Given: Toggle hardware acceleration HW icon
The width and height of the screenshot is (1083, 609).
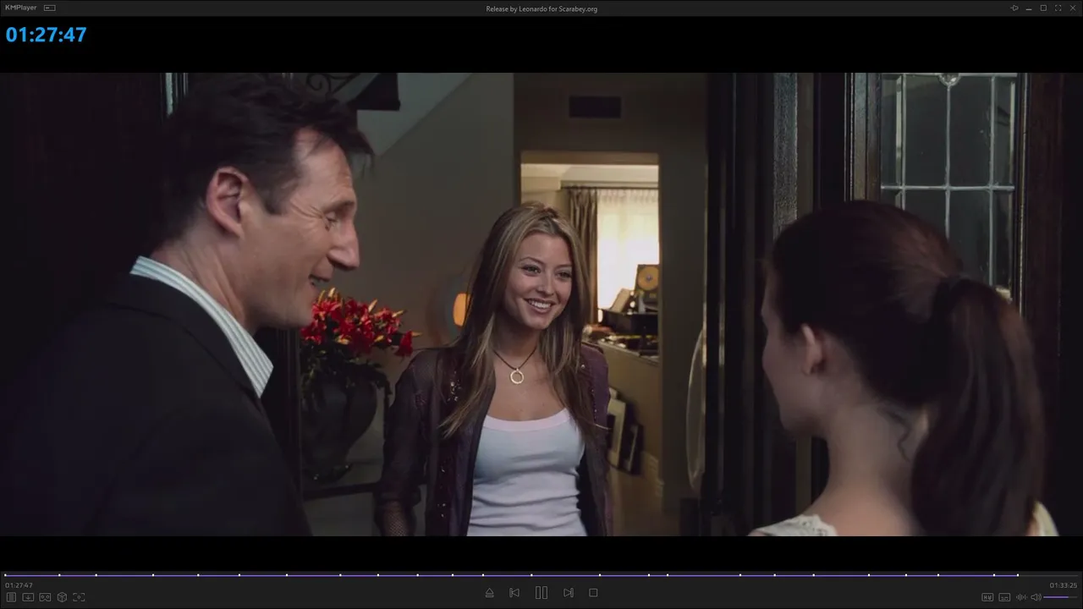Looking at the screenshot, I should click(987, 597).
